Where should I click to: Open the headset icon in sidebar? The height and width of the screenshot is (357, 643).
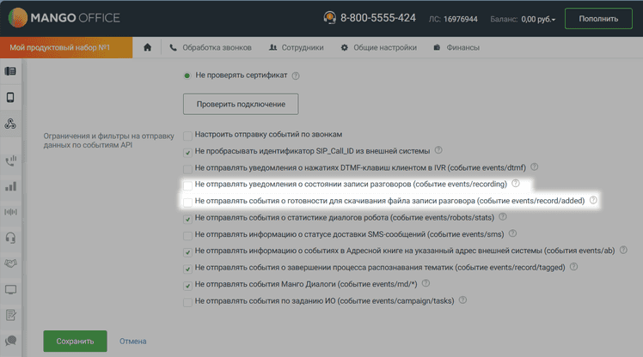pos(11,237)
